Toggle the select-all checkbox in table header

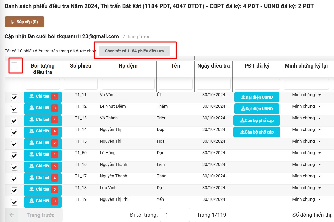(x=14, y=66)
